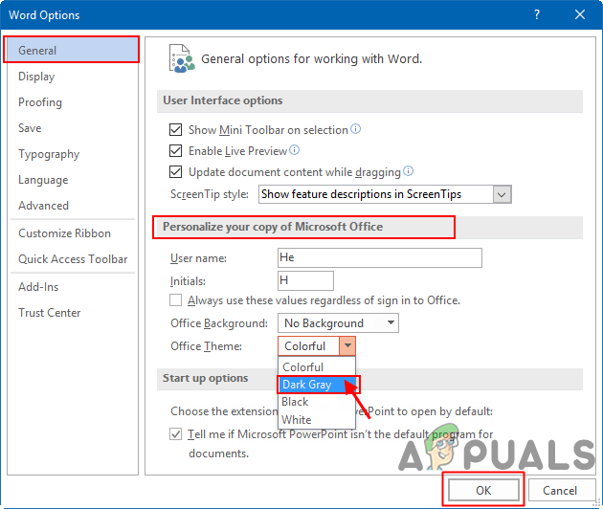
Task: Click the User name text field
Action: 380,257
